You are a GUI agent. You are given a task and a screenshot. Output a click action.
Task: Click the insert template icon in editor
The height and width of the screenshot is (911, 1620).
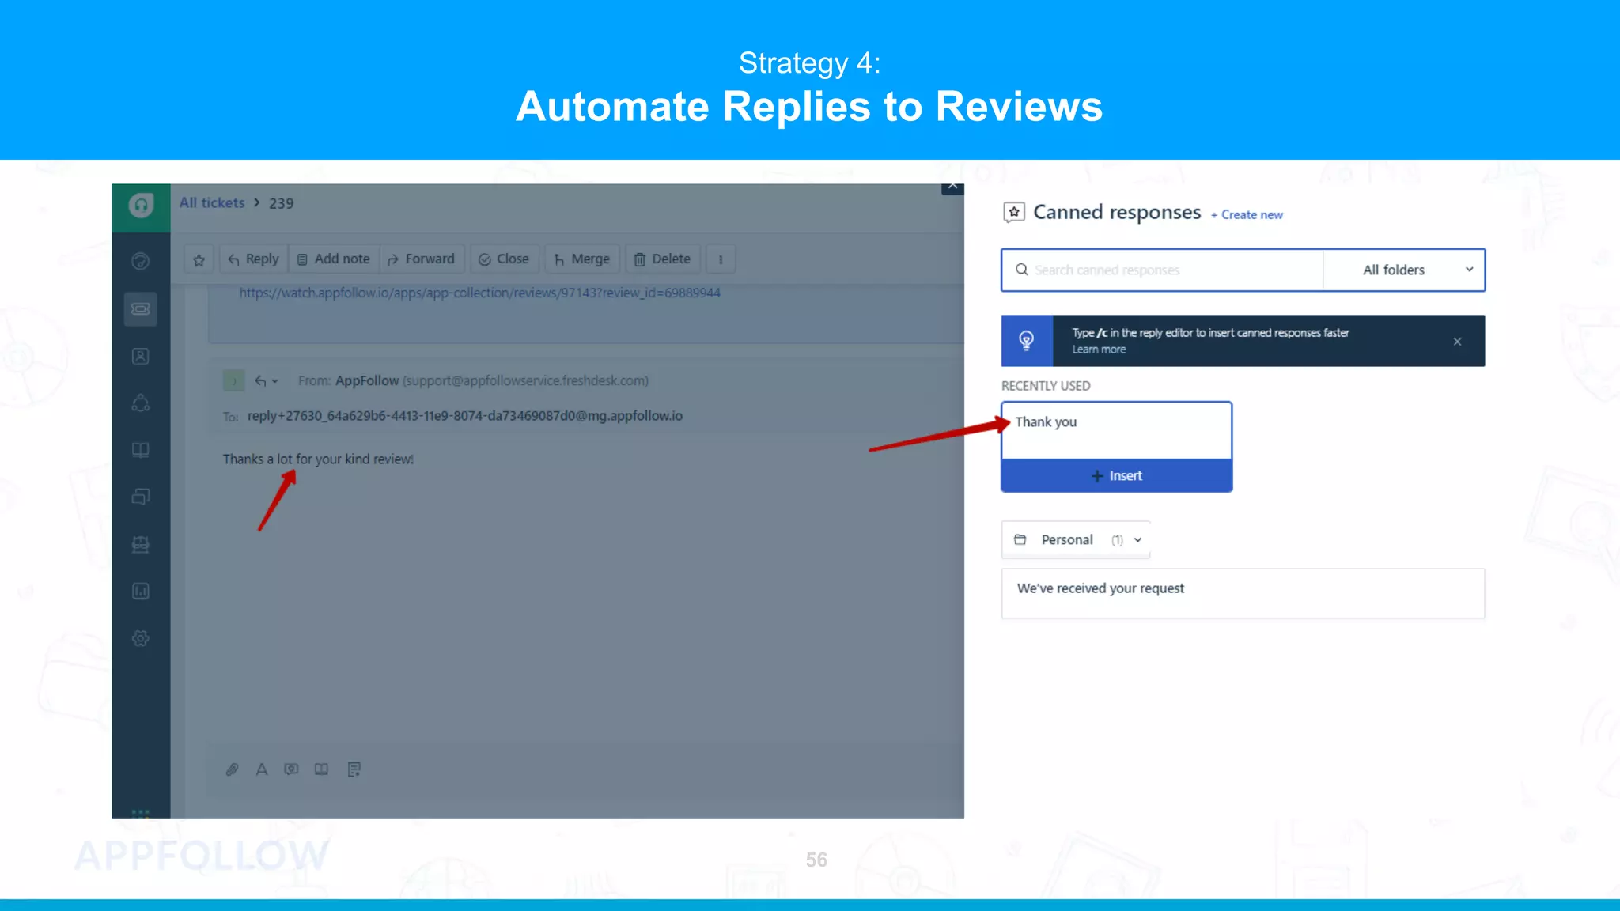[x=354, y=769]
